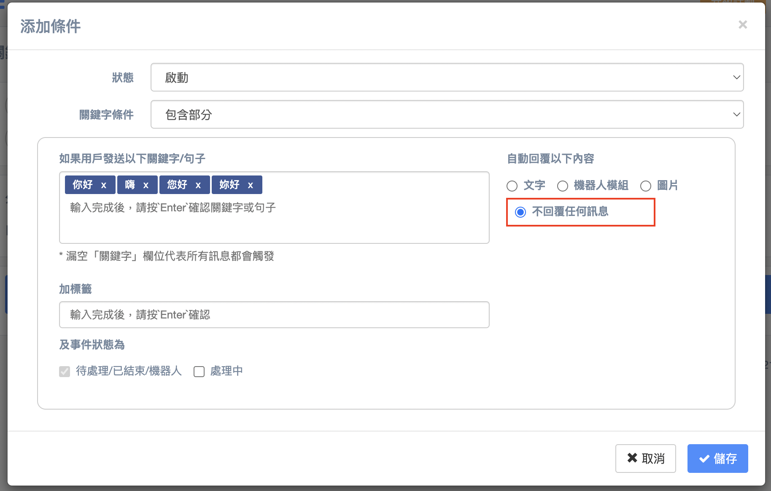Screen dimensions: 771x491
Task: Remove the 嗨 keyword tag
Action: click(x=146, y=185)
